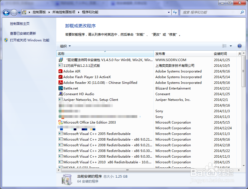Select the Adobe AIR icon

tap(61, 71)
